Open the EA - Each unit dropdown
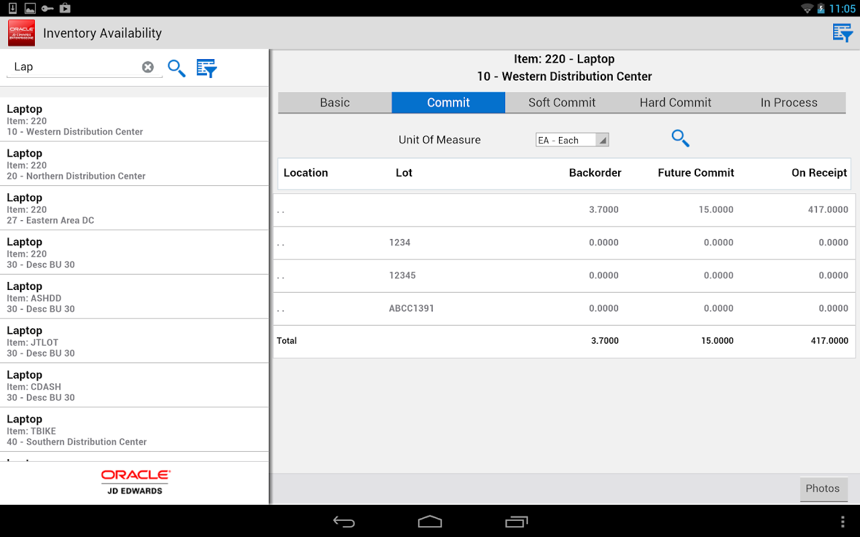Screen dimensions: 860x537 pyautogui.click(x=572, y=140)
